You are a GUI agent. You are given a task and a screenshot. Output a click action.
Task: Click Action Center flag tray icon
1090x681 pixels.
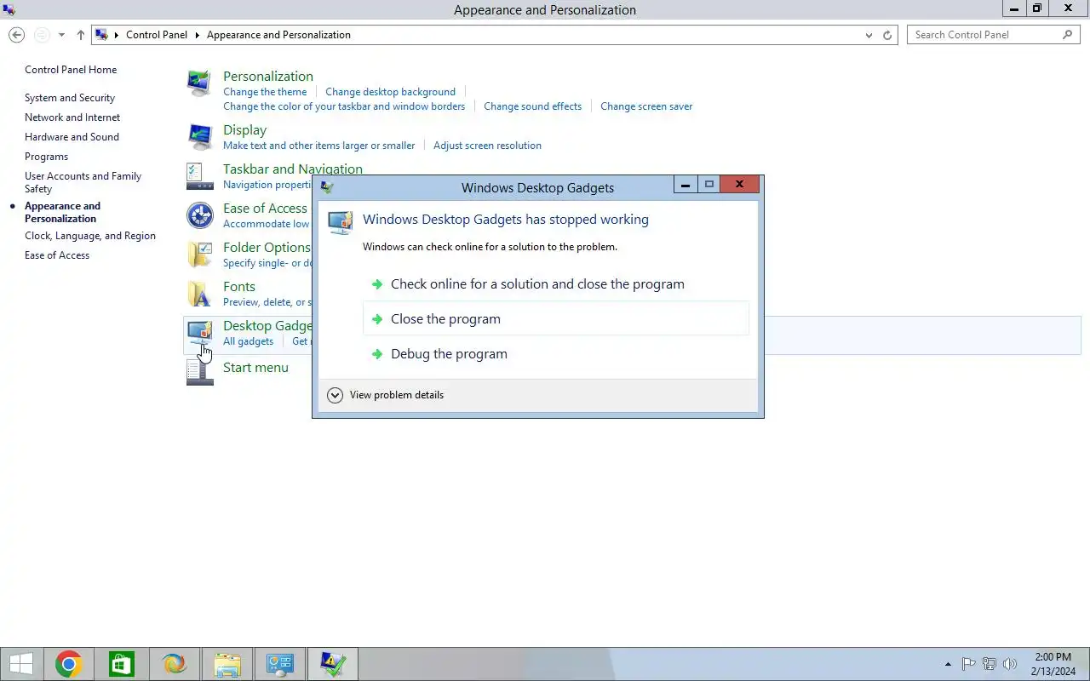pyautogui.click(x=968, y=664)
